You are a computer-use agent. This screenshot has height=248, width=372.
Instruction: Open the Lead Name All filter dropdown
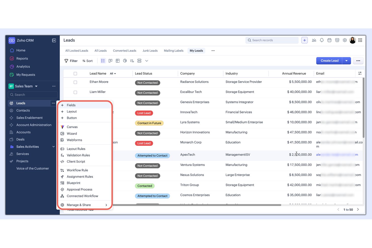(x=113, y=74)
